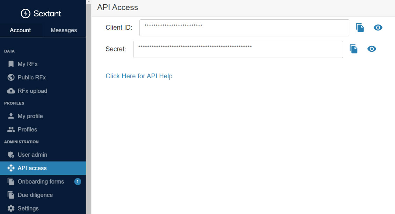Screen dimensions: 395x214
Task: Click inside the Client ID field
Action: tap(244, 28)
